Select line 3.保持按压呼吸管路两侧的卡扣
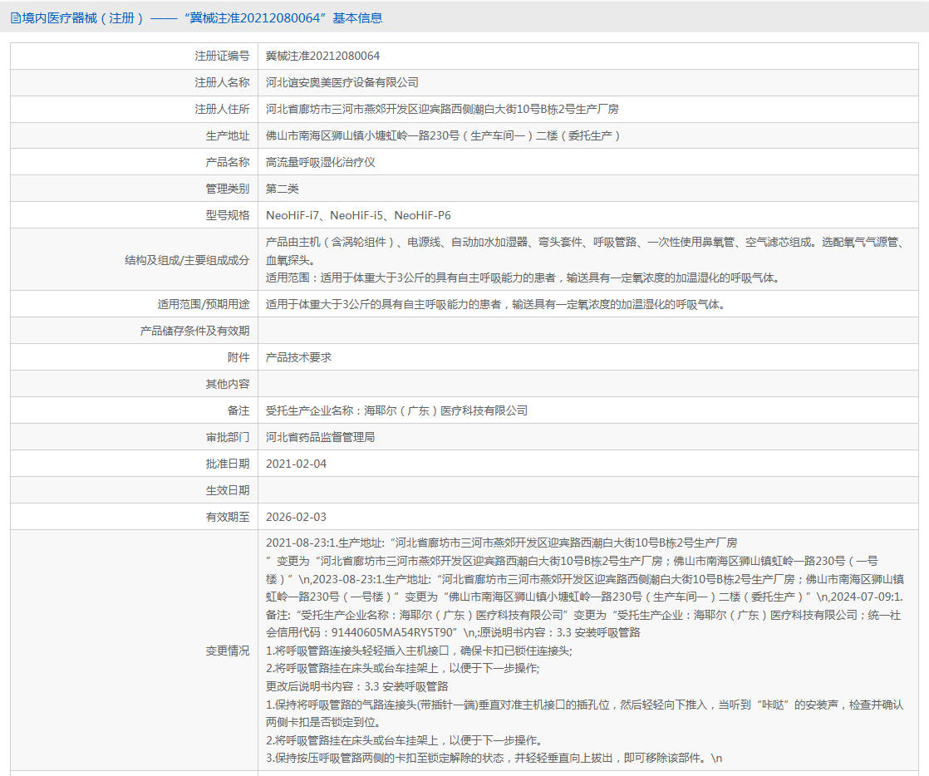This screenshot has width=929, height=776. coord(494,759)
